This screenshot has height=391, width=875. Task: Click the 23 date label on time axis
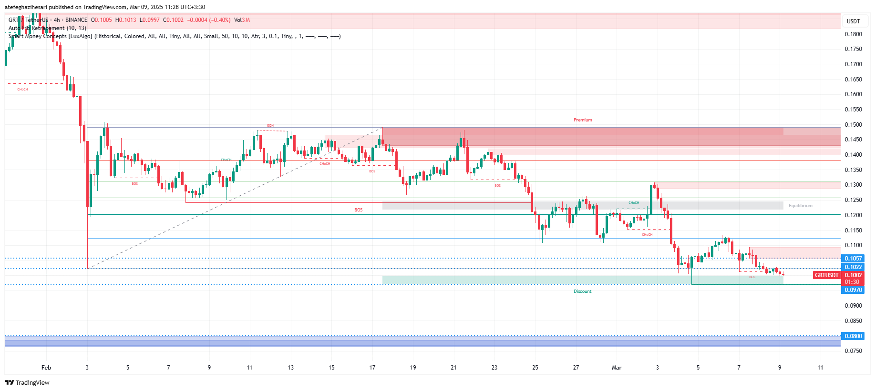pyautogui.click(x=494, y=368)
